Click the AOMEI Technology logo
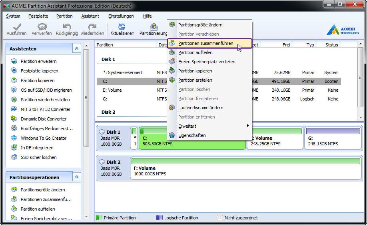 [343, 30]
